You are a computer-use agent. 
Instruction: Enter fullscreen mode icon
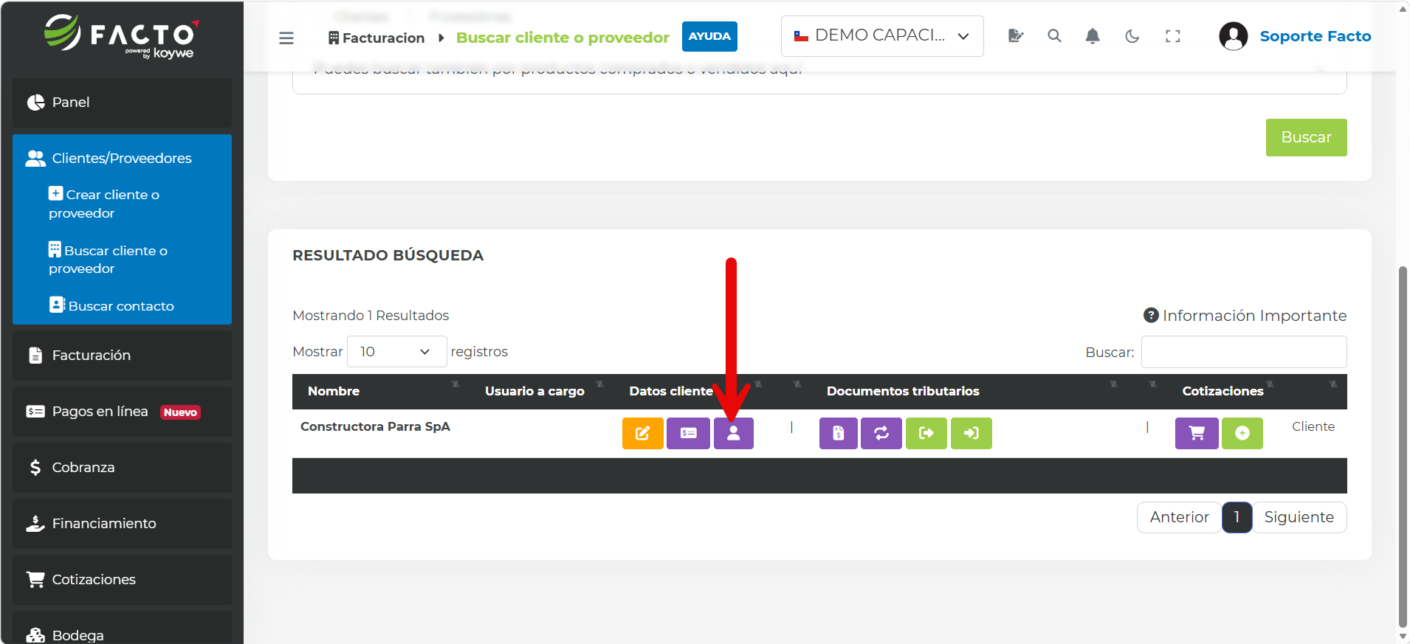1173,35
